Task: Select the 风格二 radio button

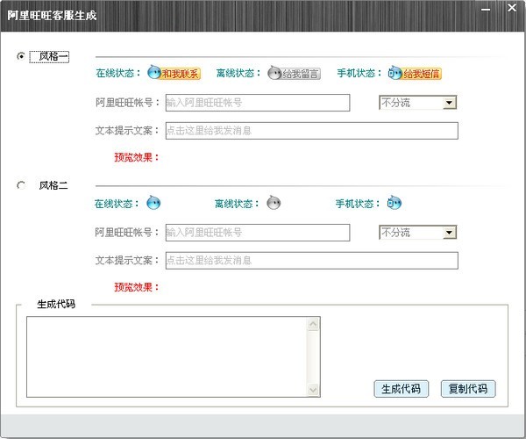Action: tap(21, 185)
